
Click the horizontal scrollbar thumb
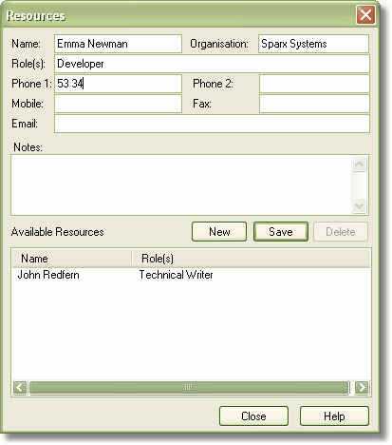[189, 387]
